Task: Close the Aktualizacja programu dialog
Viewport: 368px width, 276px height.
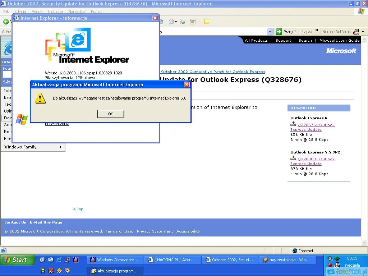Action: tap(187, 84)
